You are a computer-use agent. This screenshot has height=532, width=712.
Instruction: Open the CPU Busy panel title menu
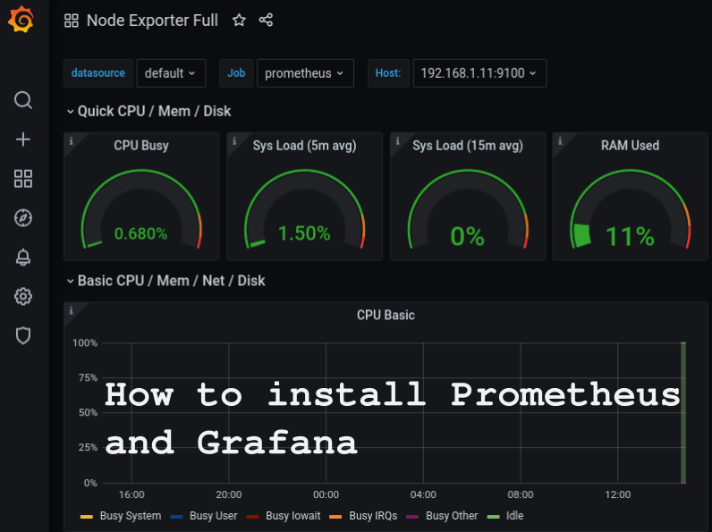141,145
